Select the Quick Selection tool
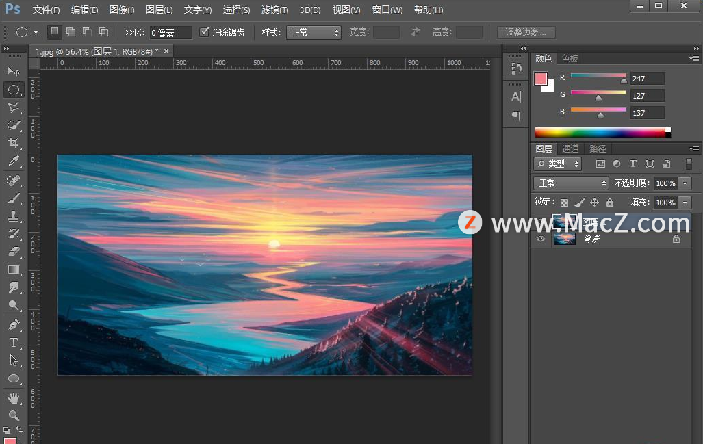The height and width of the screenshot is (444, 703). point(14,125)
